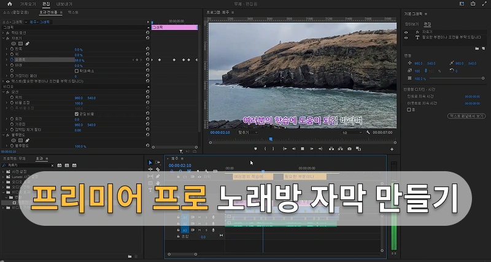491x262 pixels.
Task: Switch to the 가져오기 workspace tab
Action: click(28, 4)
